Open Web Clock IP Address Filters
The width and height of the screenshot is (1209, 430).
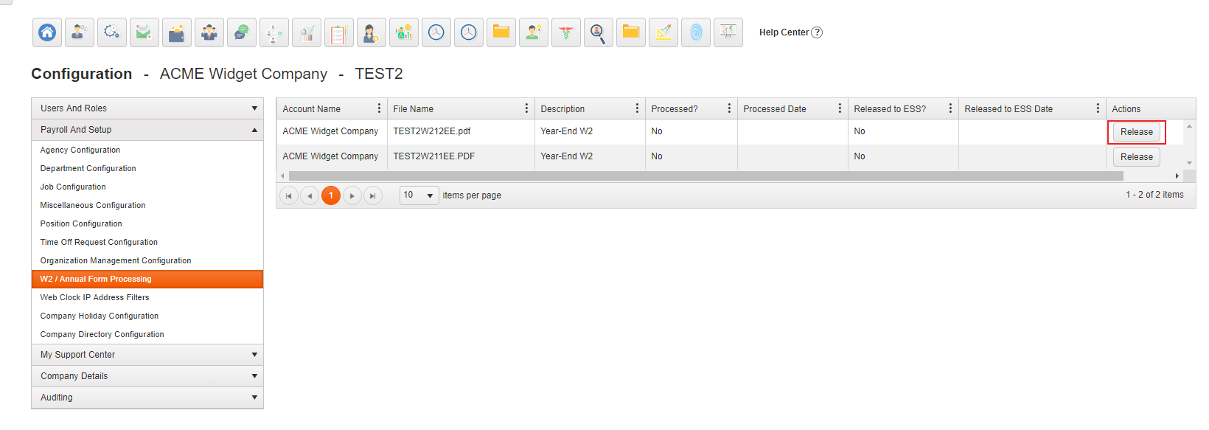[94, 297]
